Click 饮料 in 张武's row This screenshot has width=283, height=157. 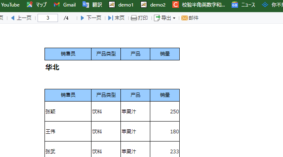click(97, 152)
